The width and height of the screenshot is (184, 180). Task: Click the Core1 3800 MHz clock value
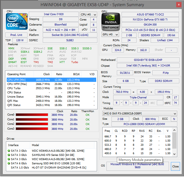click(x=57, y=119)
